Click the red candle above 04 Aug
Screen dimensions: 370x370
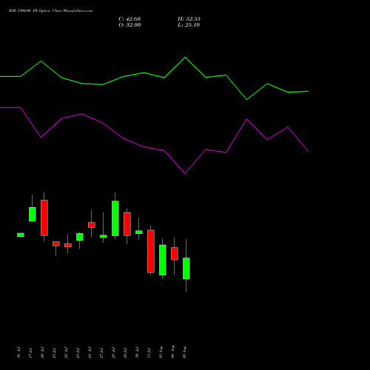[175, 254]
